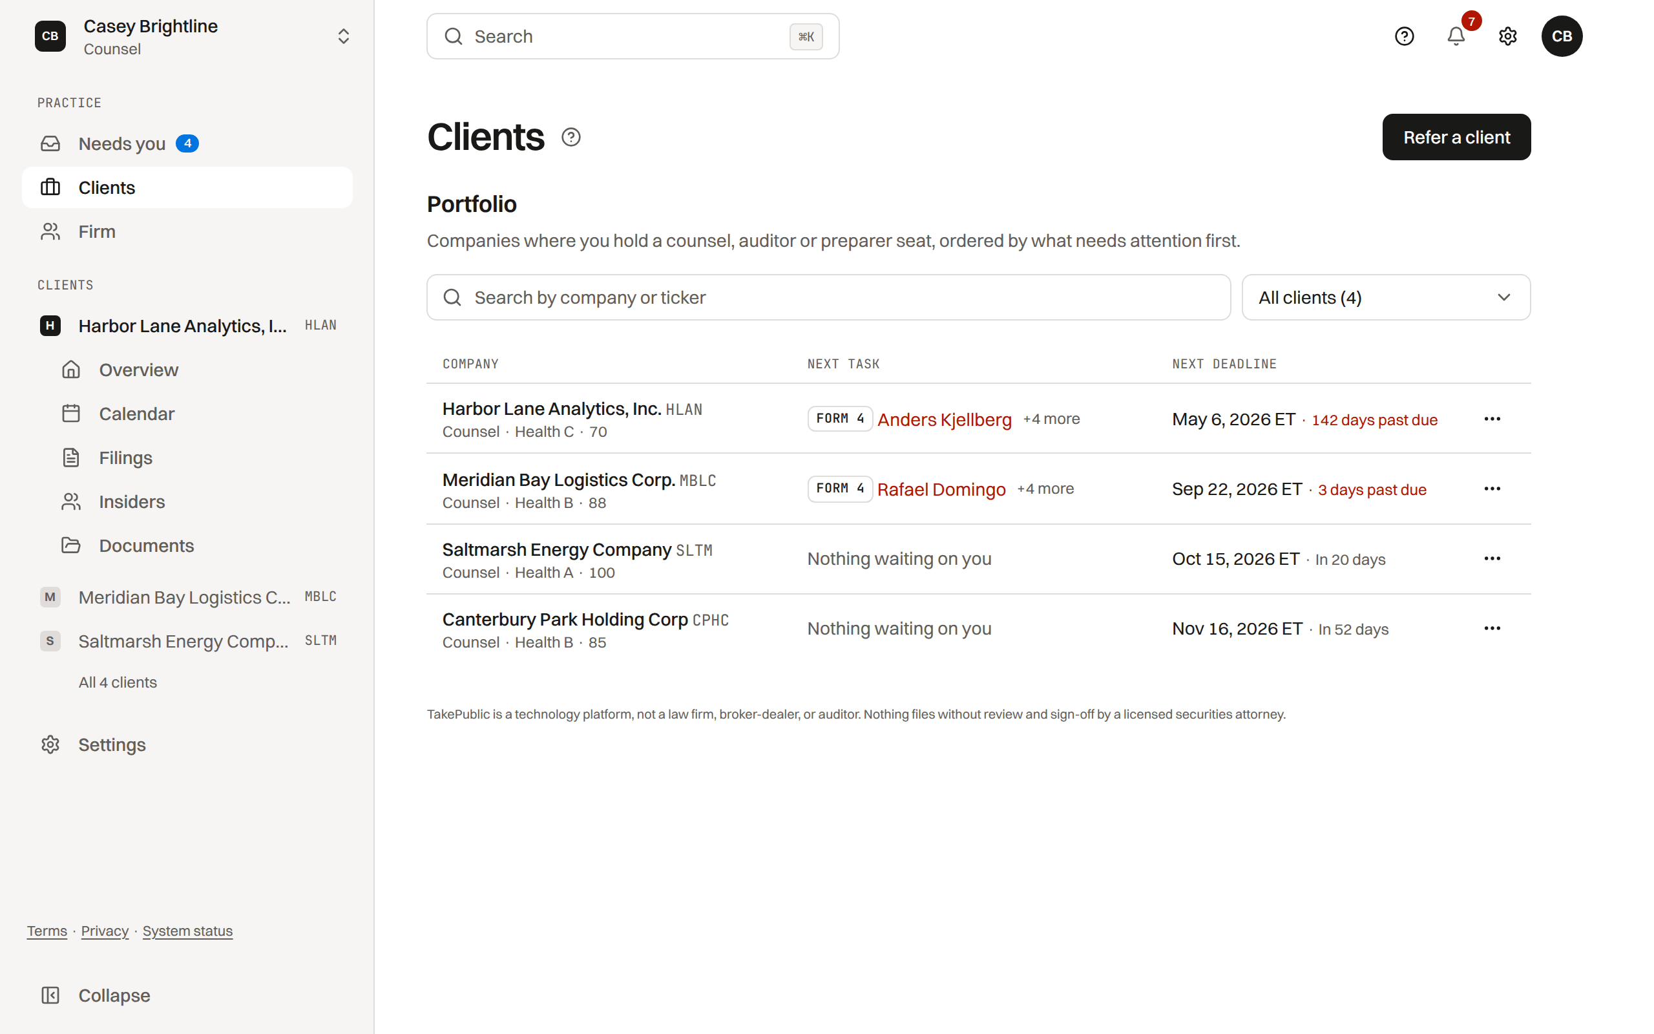Image resolution: width=1654 pixels, height=1034 pixels.
Task: Open the Insiders sidebar item
Action: [198, 502]
